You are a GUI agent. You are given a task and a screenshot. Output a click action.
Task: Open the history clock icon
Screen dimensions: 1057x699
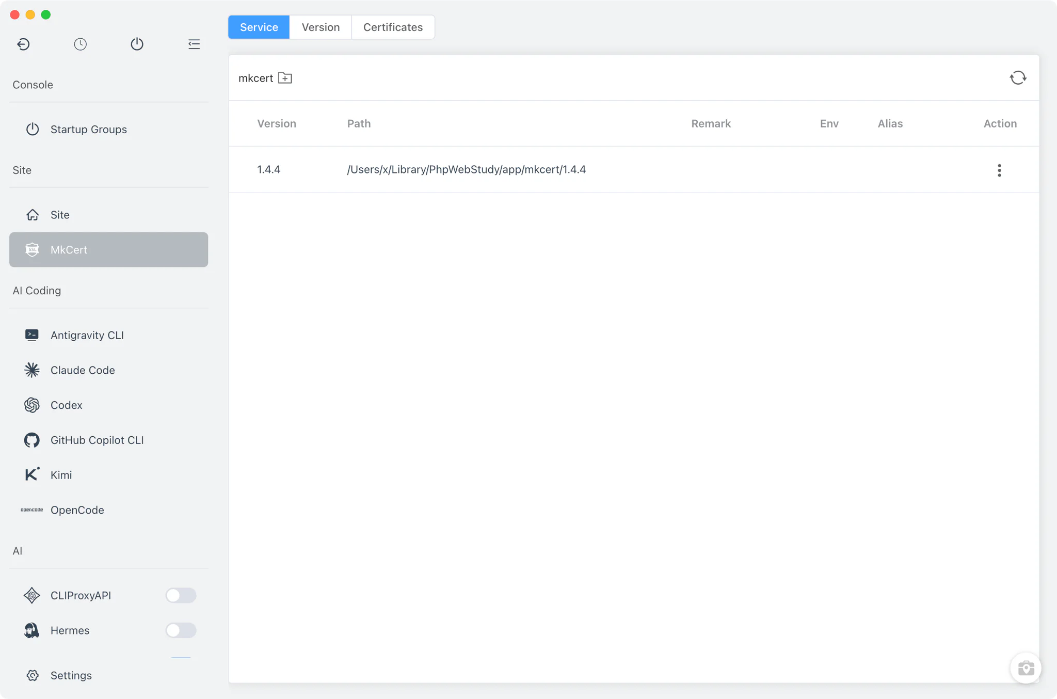coord(80,44)
